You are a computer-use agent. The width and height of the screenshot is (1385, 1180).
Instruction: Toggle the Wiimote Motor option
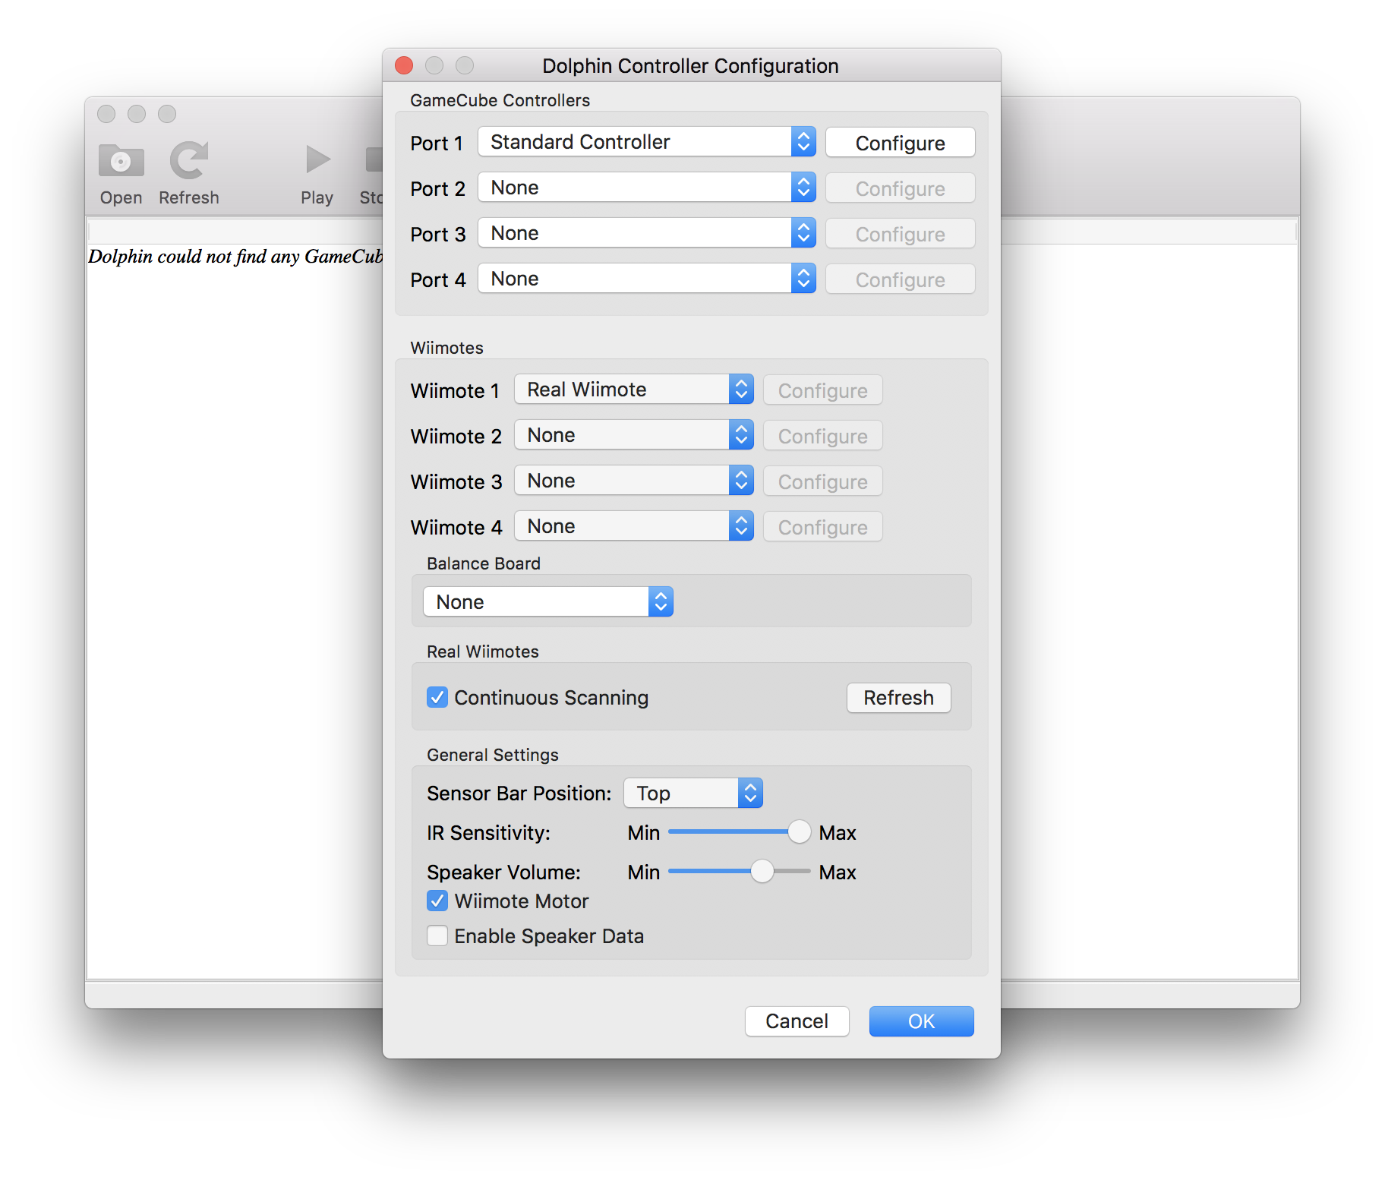pos(437,901)
